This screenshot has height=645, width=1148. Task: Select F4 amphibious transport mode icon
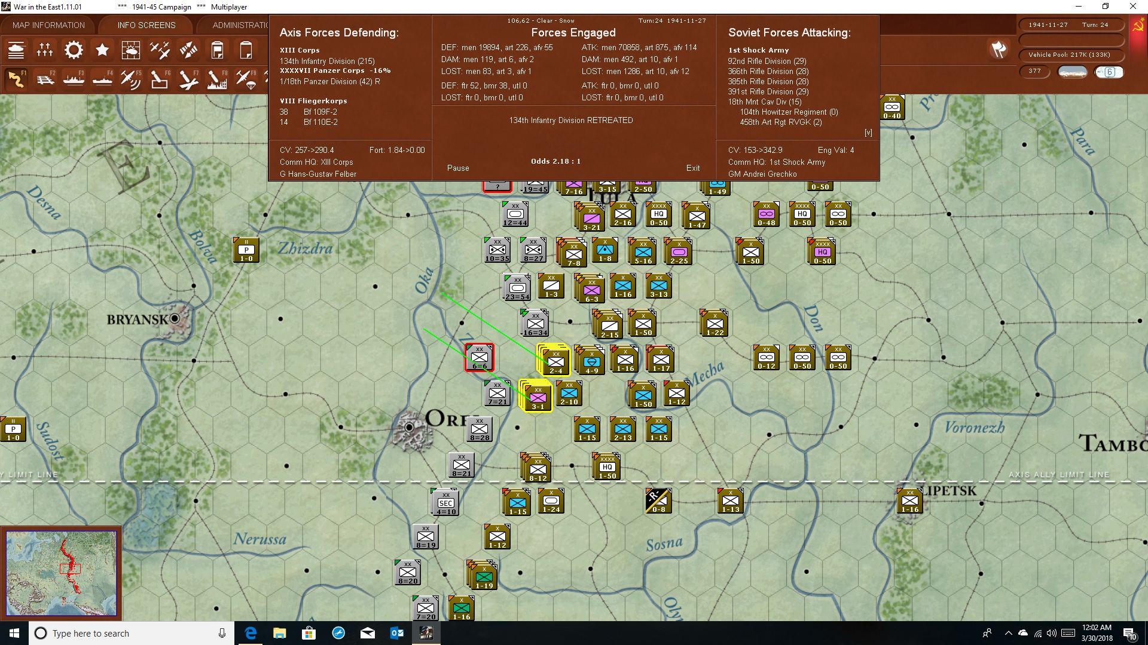[x=102, y=79]
